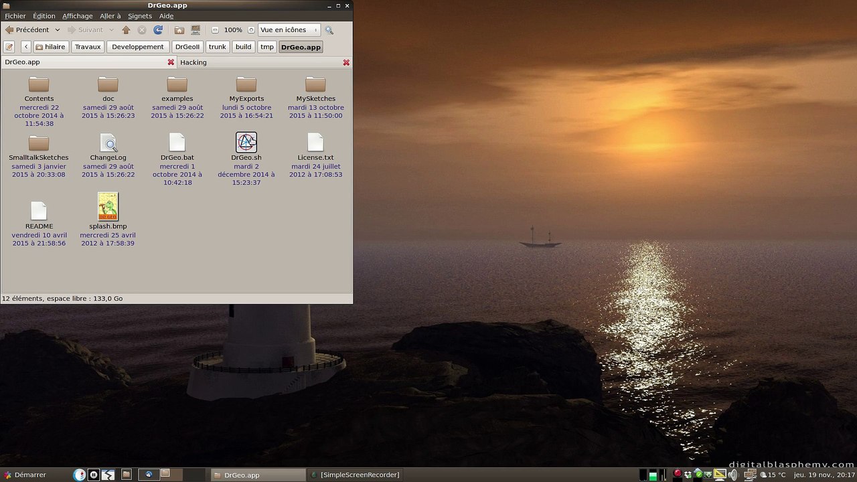This screenshot has height=482, width=857.
Task: Open the Démarrer start menu
Action: 24,475
